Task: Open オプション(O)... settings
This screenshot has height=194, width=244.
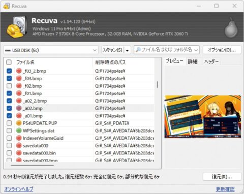Action: [x=222, y=50]
